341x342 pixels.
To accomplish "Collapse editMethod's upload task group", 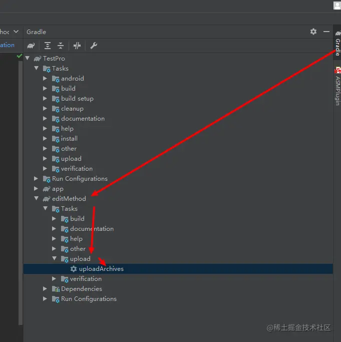I will pos(54,259).
